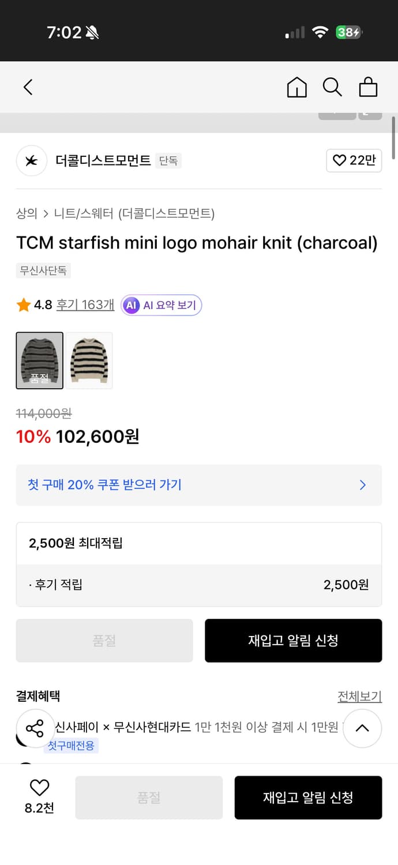Tap the back arrow icon
This screenshot has height=865, width=398.
28,87
